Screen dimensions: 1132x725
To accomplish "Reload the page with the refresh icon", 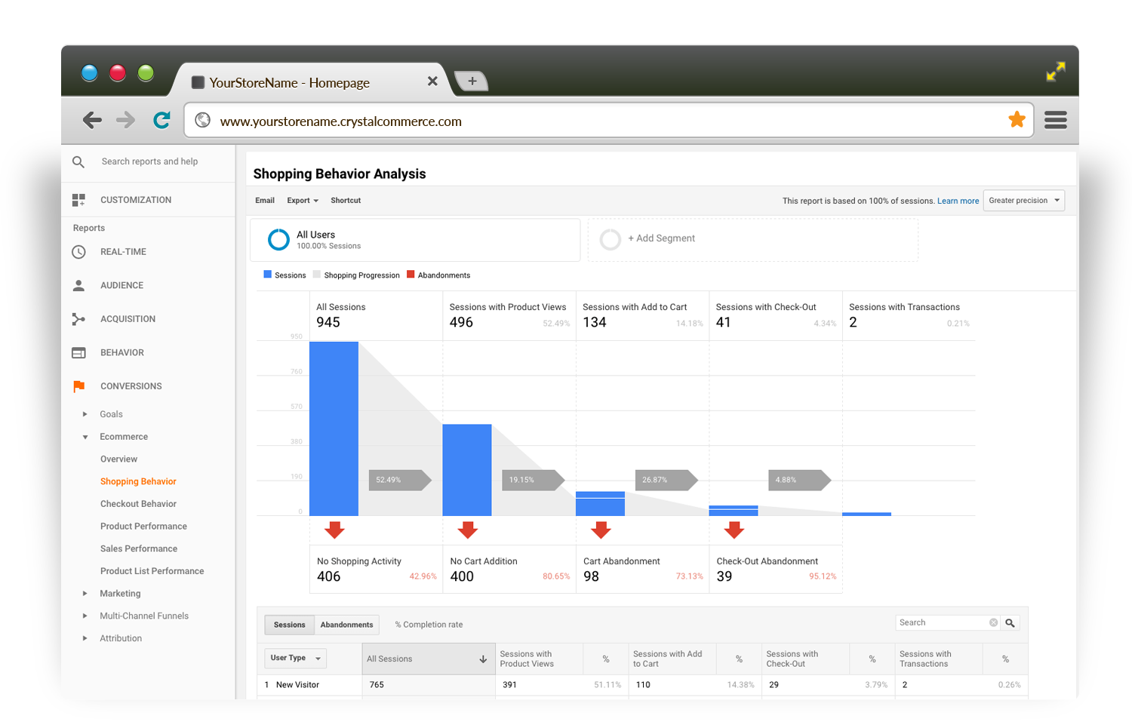I will point(161,120).
